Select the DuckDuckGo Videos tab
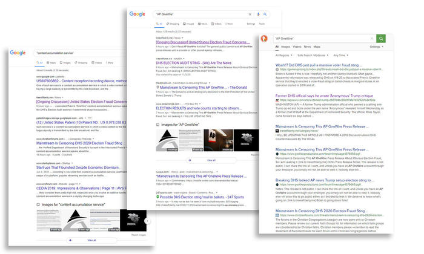 297,47
